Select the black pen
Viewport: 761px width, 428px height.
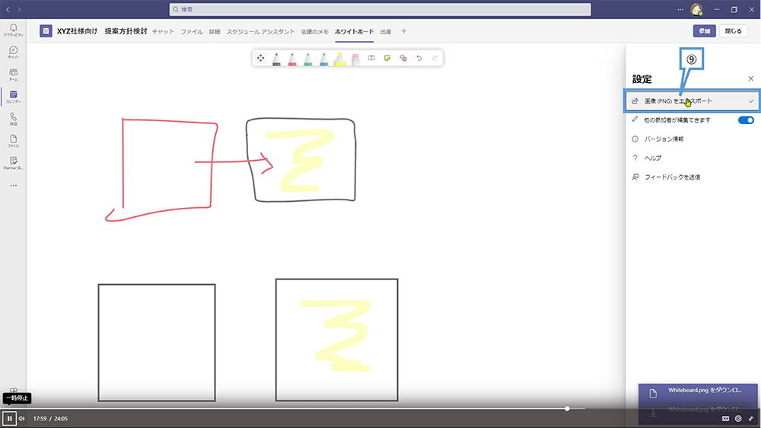pos(277,59)
